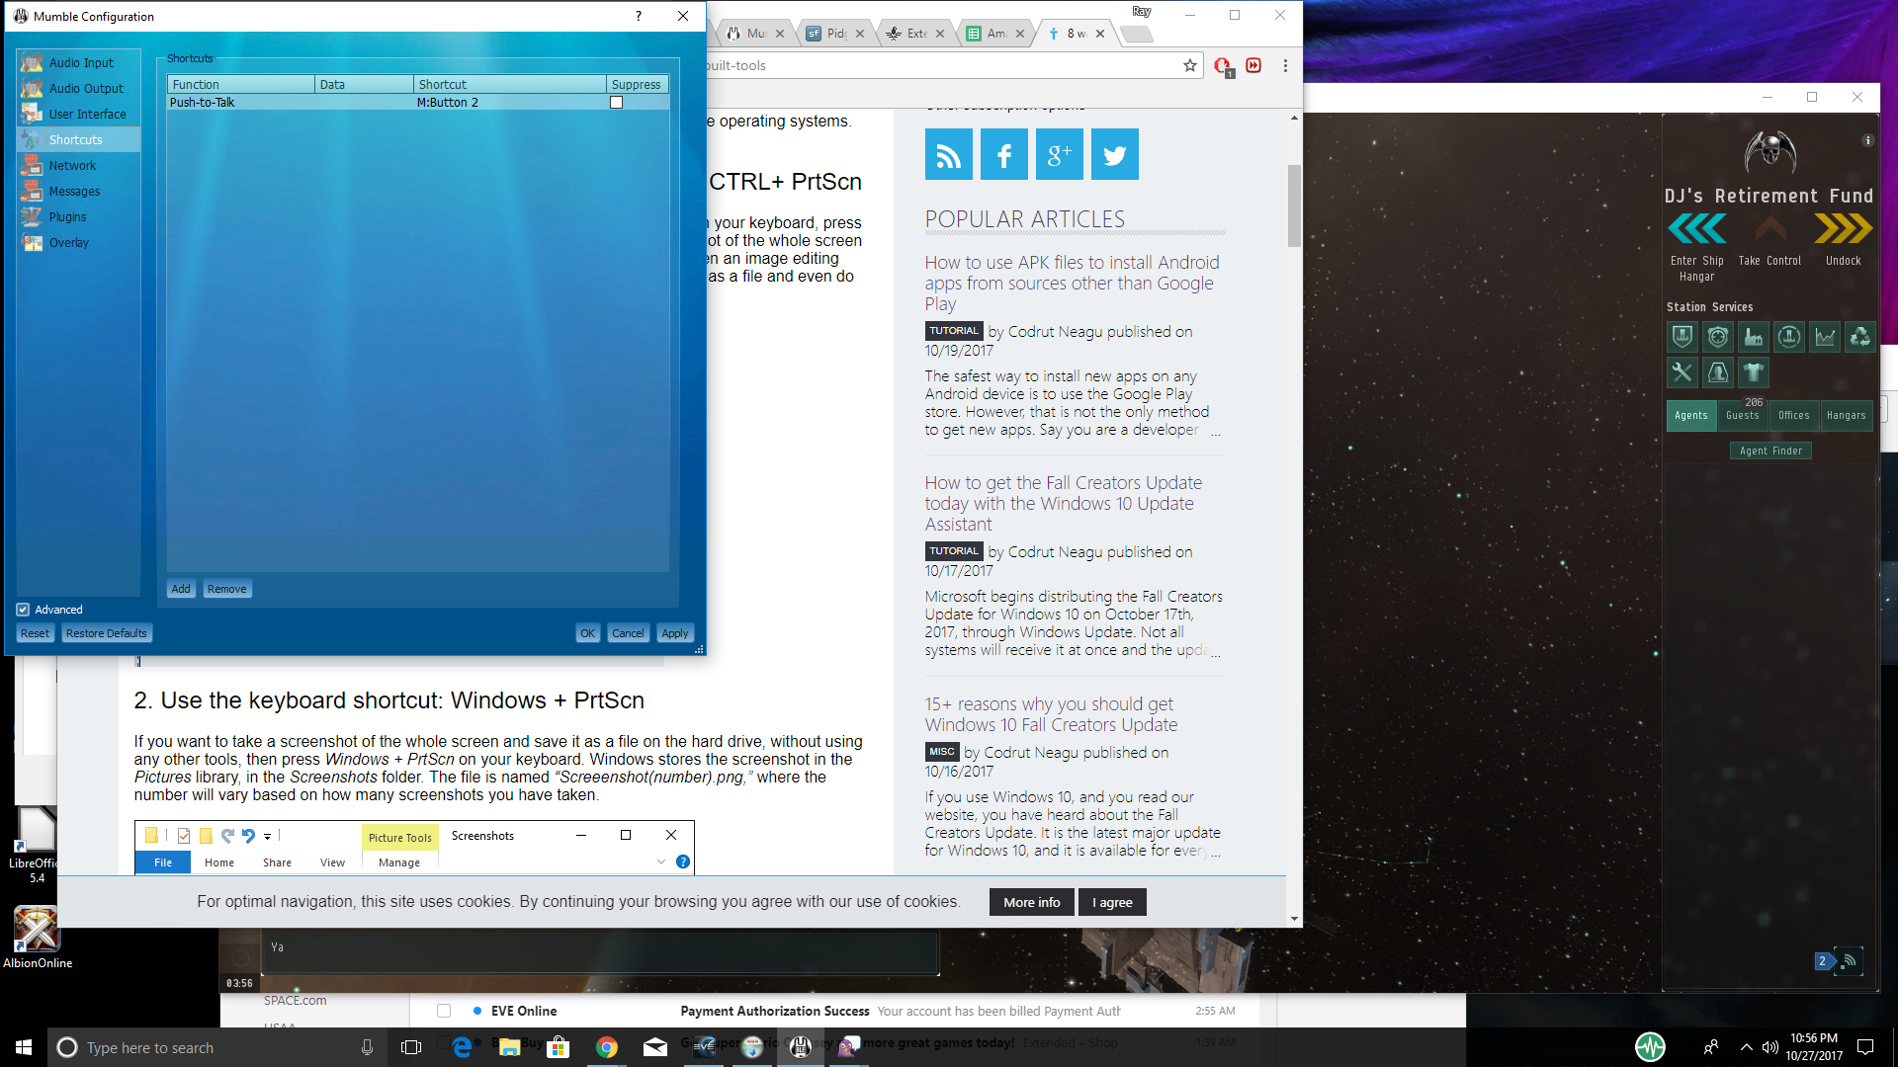1898x1067 pixels.
Task: Open Insurance circled-ship station service
Action: click(1788, 337)
